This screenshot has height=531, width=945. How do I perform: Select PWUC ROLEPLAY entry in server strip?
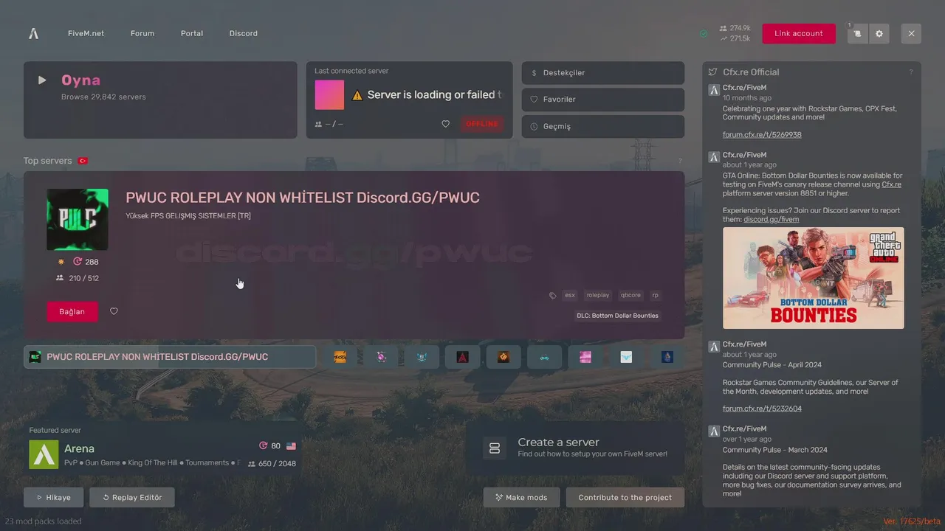(x=170, y=357)
